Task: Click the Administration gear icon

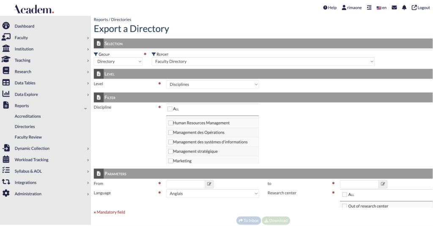Action: coord(6,193)
